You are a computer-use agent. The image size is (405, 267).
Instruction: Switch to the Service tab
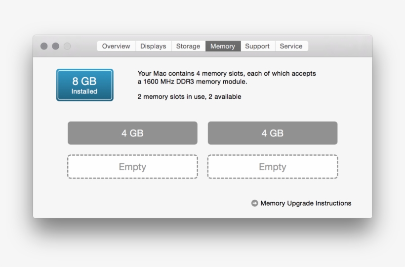coord(291,46)
